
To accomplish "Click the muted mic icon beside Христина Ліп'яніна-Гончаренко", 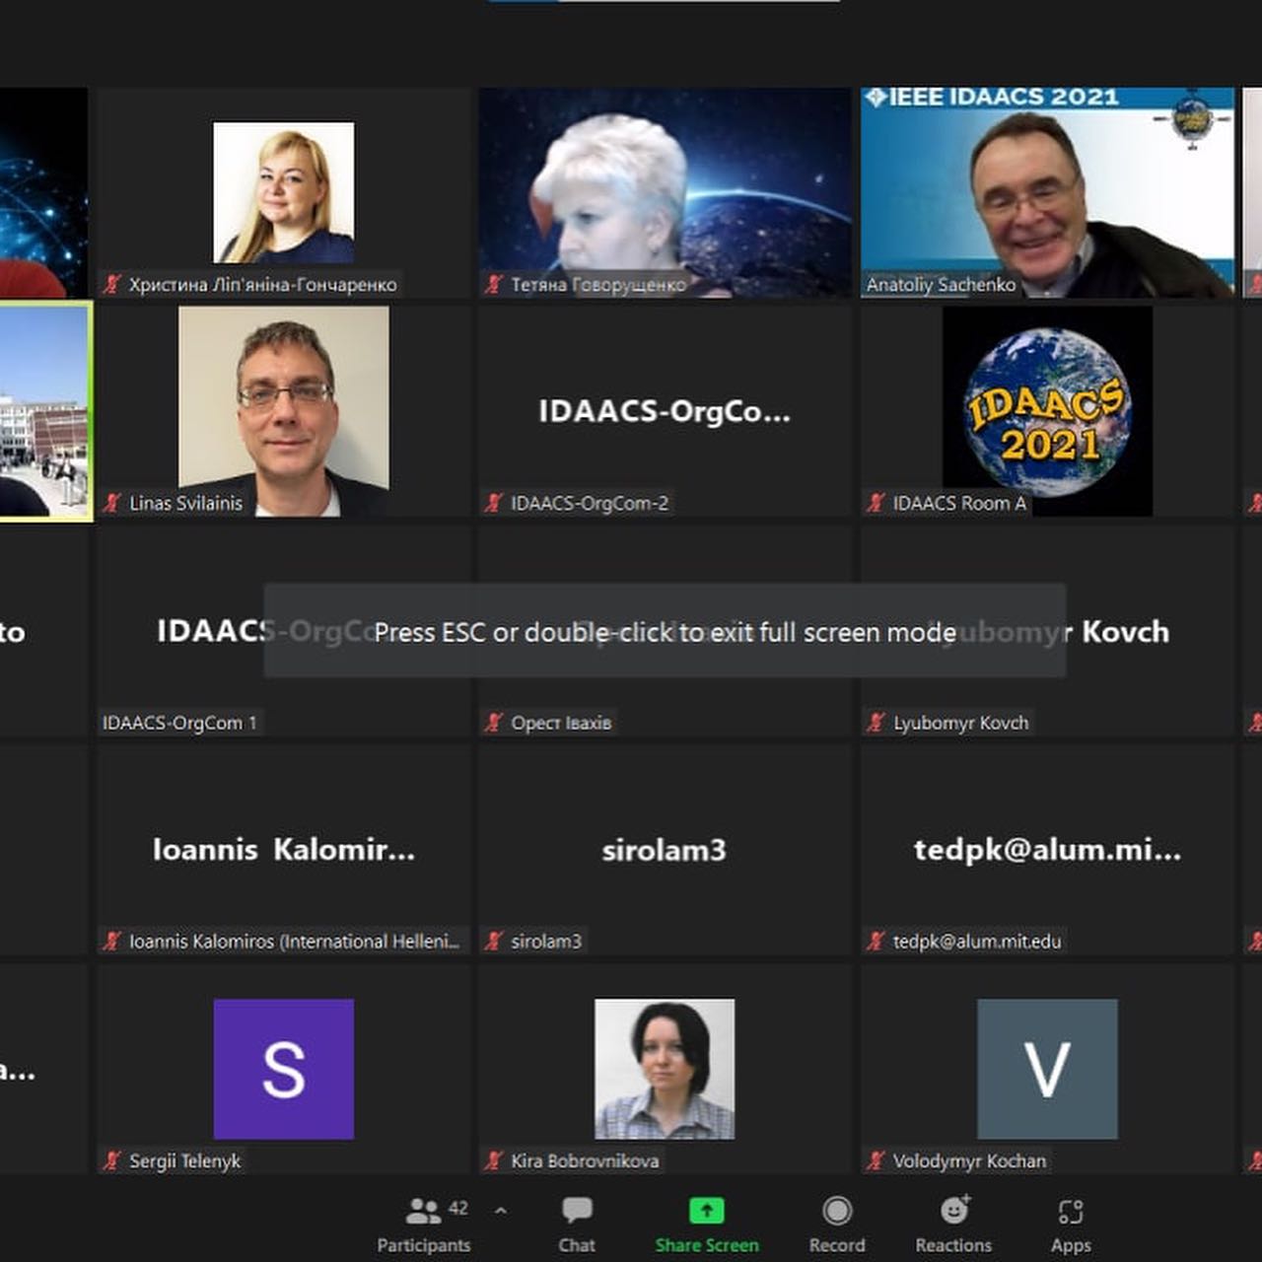I will 113,285.
